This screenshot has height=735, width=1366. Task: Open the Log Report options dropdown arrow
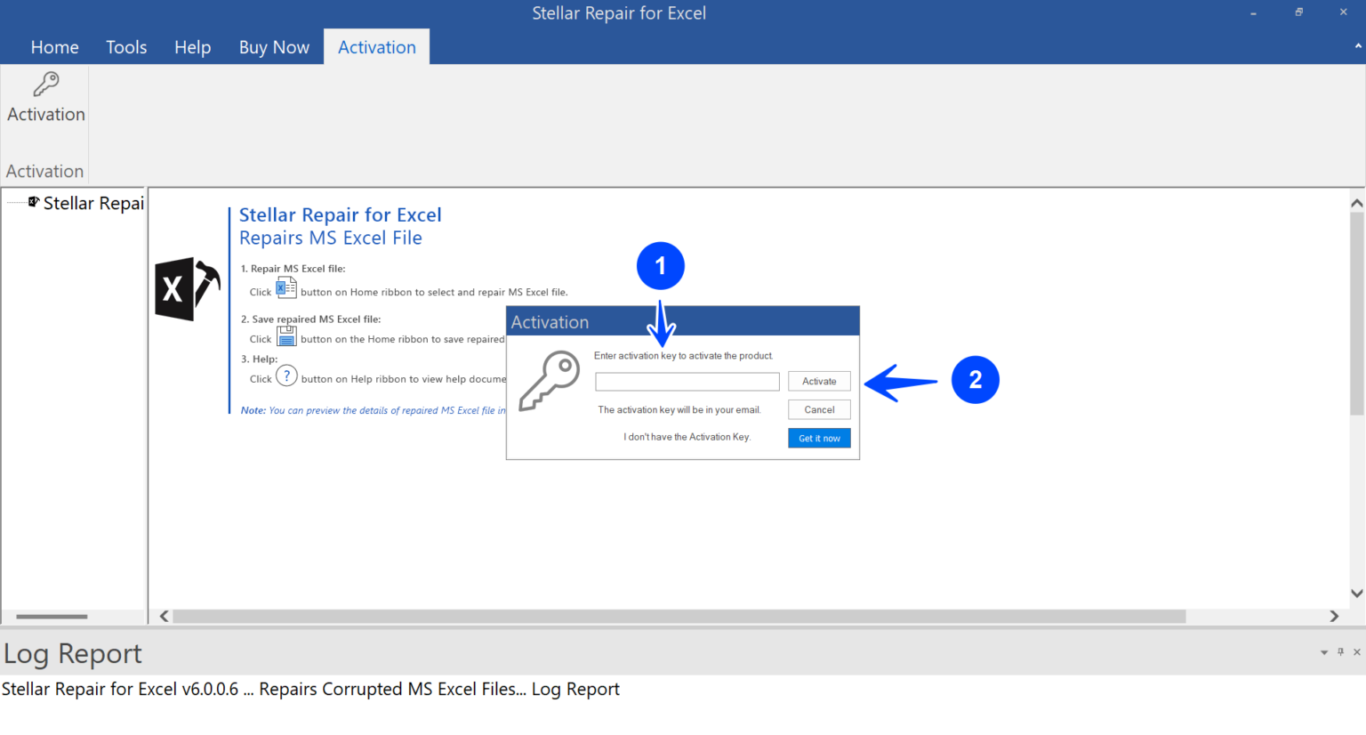(x=1324, y=651)
